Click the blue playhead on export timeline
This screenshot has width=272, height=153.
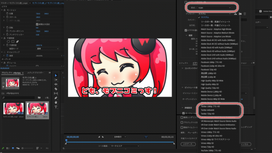[66, 140]
